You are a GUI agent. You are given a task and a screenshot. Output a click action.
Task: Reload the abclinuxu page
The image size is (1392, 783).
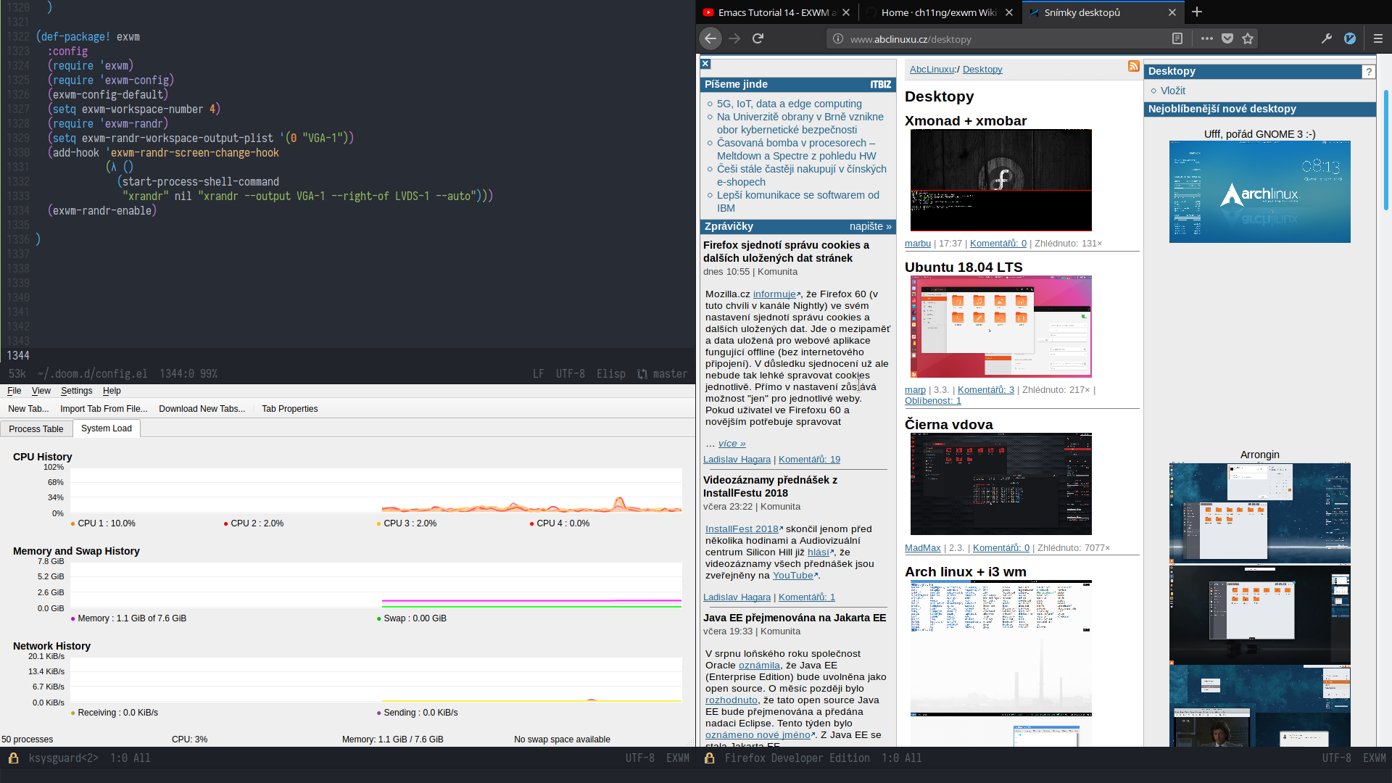[x=758, y=38]
